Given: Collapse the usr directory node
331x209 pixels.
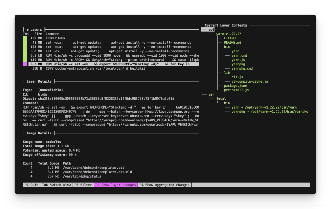Looking at the screenshot, I should tap(211, 94).
